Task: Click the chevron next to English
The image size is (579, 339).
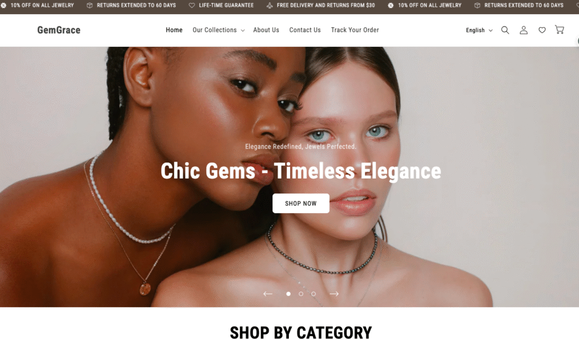Action: point(490,31)
